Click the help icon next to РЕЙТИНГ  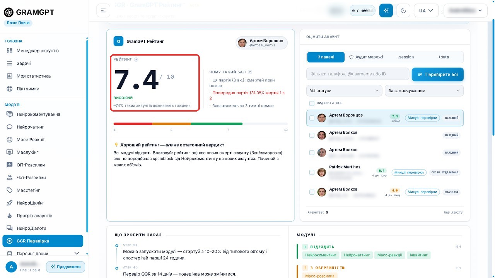click(x=136, y=59)
